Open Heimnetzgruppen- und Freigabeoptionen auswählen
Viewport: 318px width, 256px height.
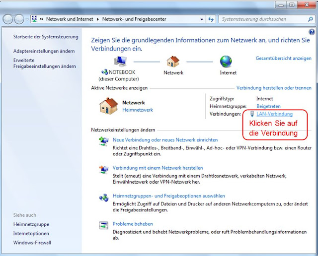169,196
